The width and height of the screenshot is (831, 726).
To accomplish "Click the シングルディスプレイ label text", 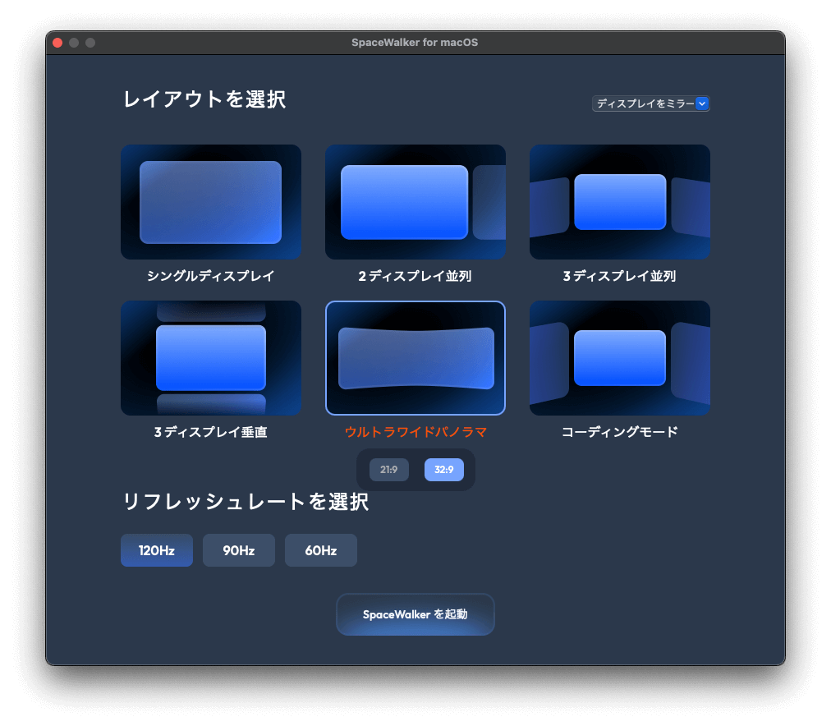I will 211,276.
